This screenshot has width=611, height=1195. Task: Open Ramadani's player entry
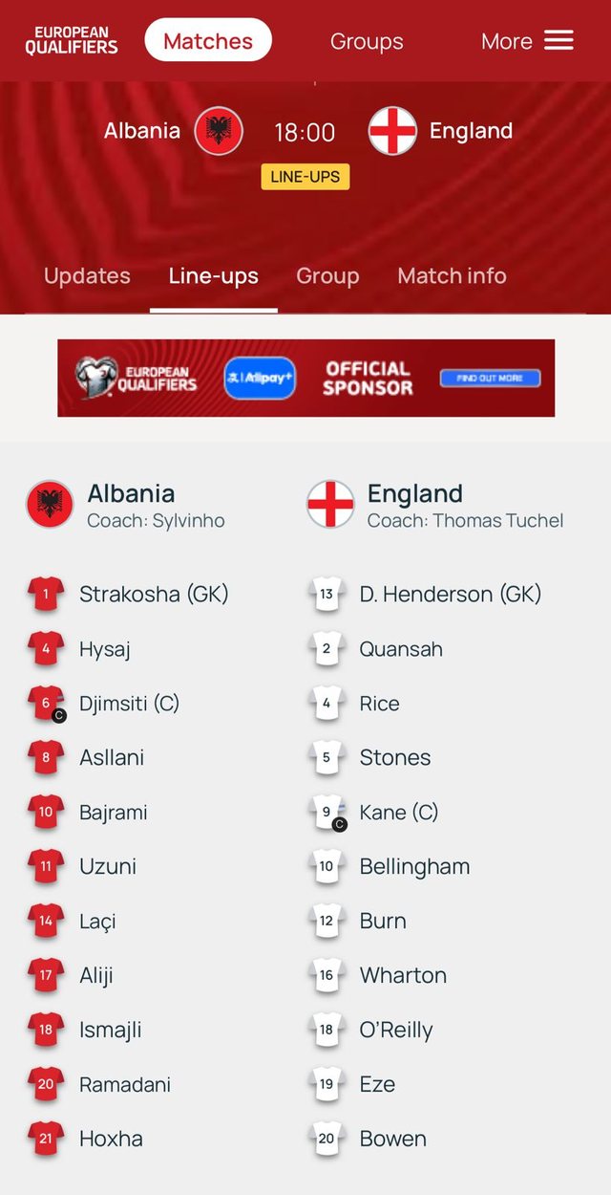[x=124, y=1084]
